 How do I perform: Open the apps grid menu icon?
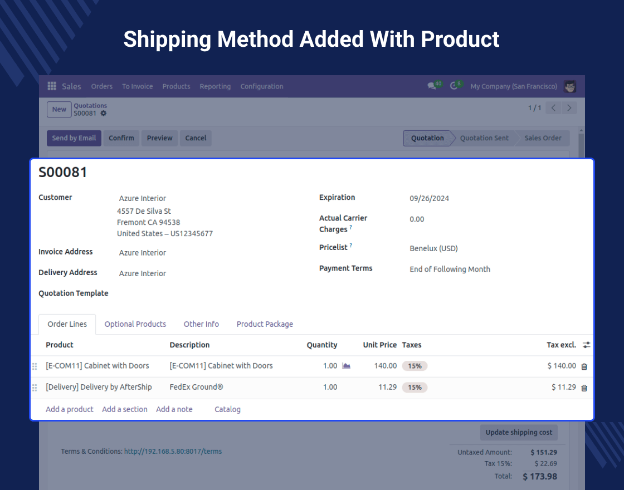52,86
